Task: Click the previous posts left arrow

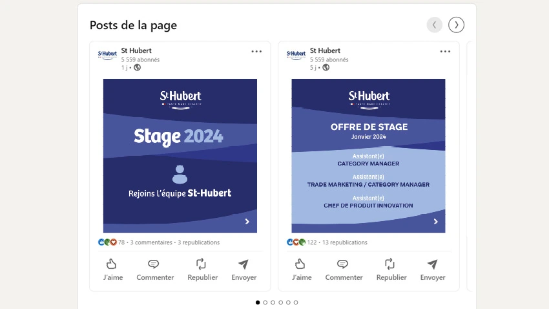Action: coord(434,25)
